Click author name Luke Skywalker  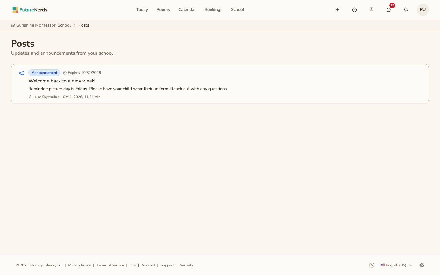[46, 97]
